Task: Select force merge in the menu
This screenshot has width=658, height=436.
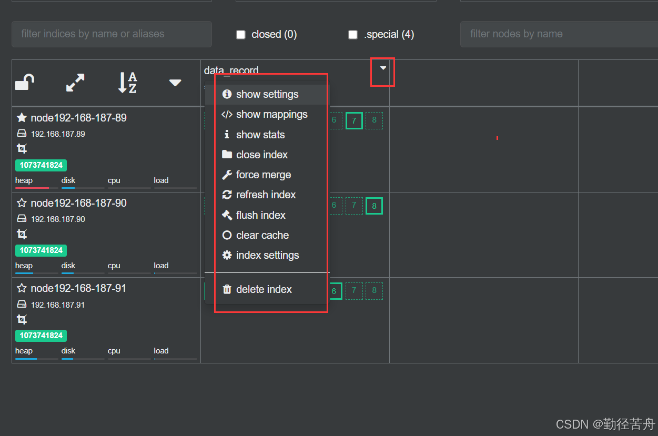Action: pyautogui.click(x=266, y=175)
